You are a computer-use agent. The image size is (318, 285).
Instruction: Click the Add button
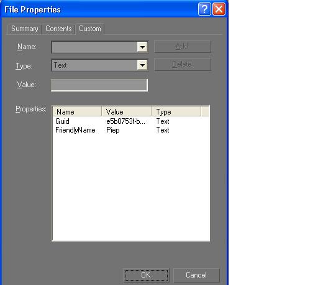tap(183, 47)
